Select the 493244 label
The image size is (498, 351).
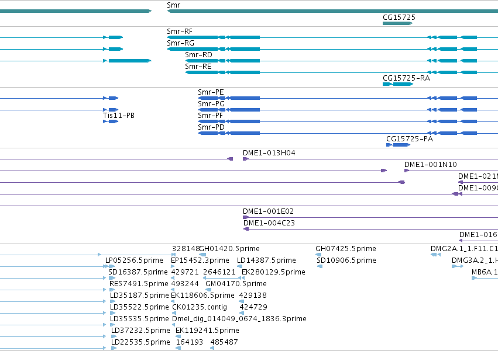tap(185, 284)
